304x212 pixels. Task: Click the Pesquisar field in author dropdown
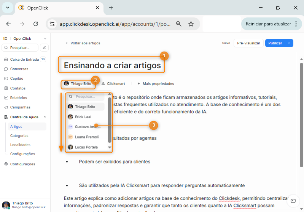click(87, 97)
